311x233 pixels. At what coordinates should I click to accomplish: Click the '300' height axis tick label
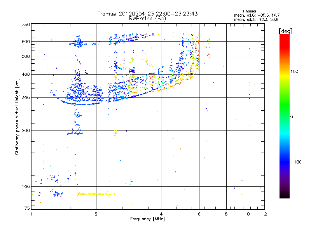click(26, 97)
